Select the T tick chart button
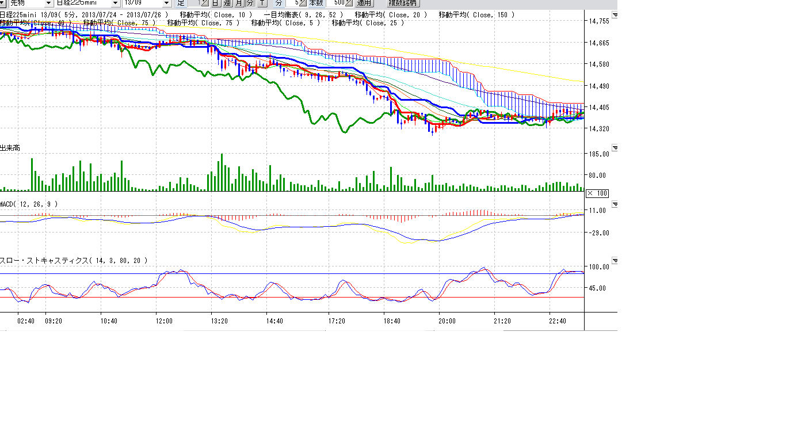Screen dimensions: 786x442 262,3
